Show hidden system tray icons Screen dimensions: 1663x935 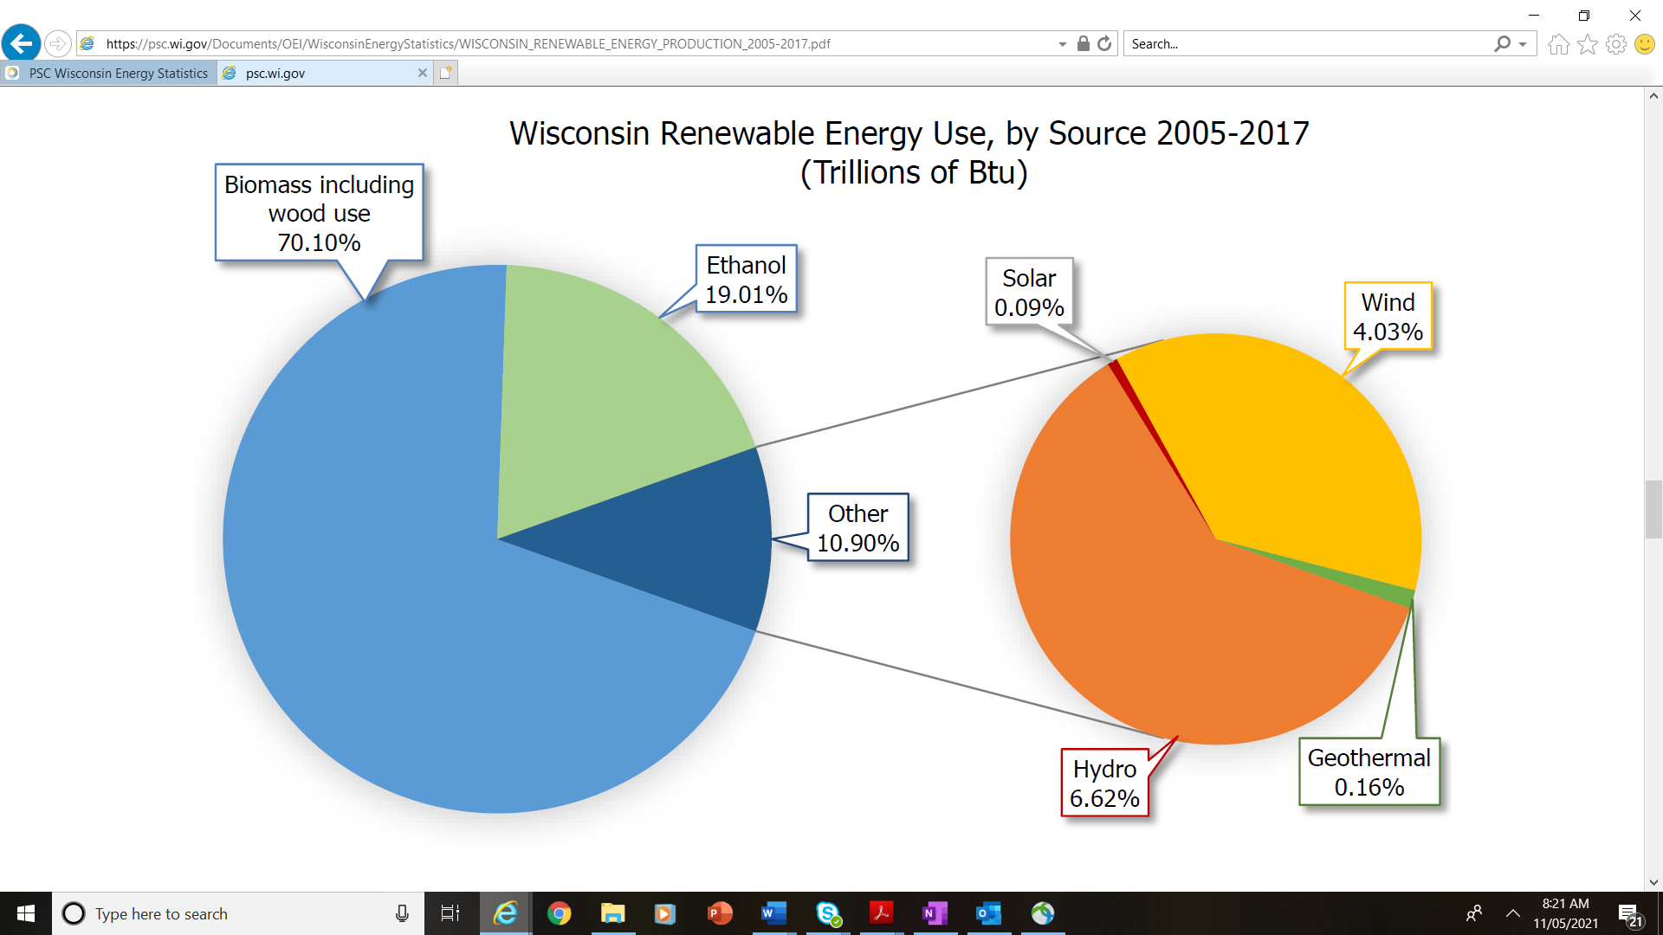[1513, 913]
